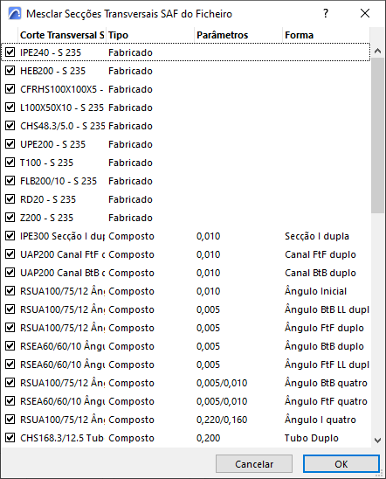
Task: Click the vertical scrollbar thumb
Action: point(378,135)
